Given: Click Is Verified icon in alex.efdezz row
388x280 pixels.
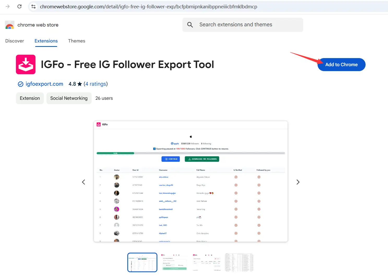Looking at the screenshot, I should click(x=236, y=177).
